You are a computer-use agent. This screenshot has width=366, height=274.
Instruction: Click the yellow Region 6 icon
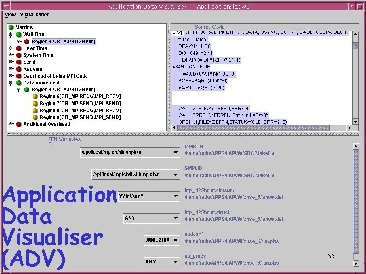tap(35, 97)
